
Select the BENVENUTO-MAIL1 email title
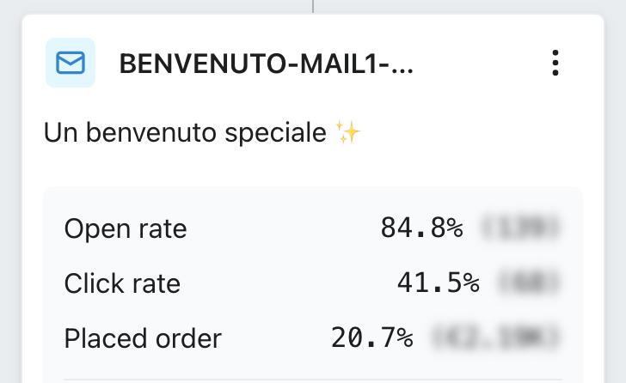pos(266,64)
